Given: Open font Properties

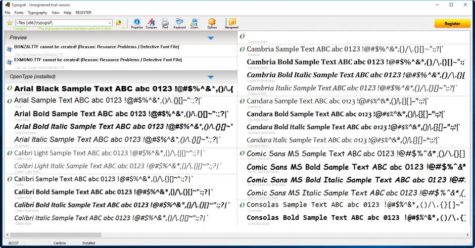Looking at the screenshot, I should coord(137,24).
